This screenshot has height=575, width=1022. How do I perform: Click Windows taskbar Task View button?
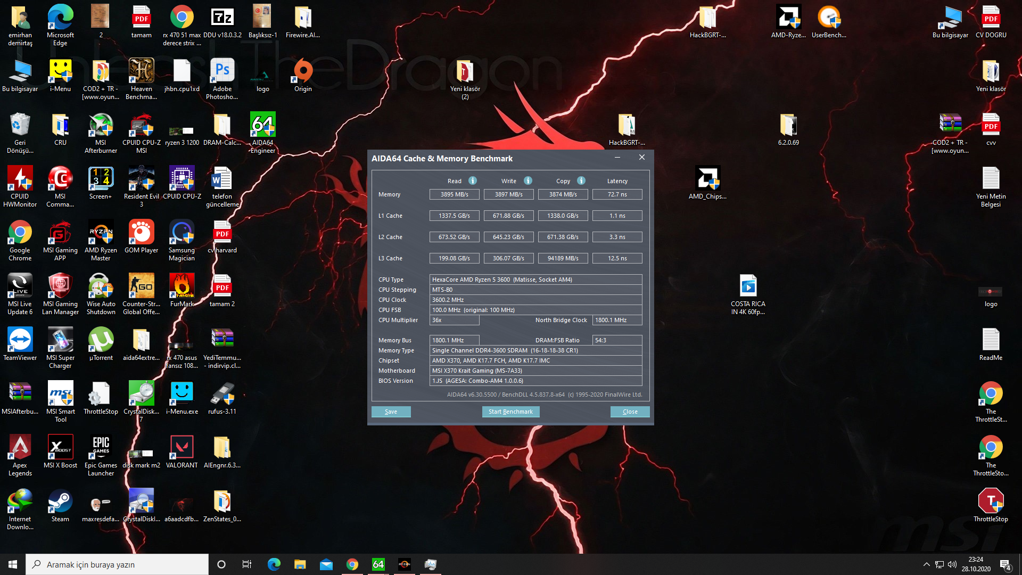coord(247,564)
